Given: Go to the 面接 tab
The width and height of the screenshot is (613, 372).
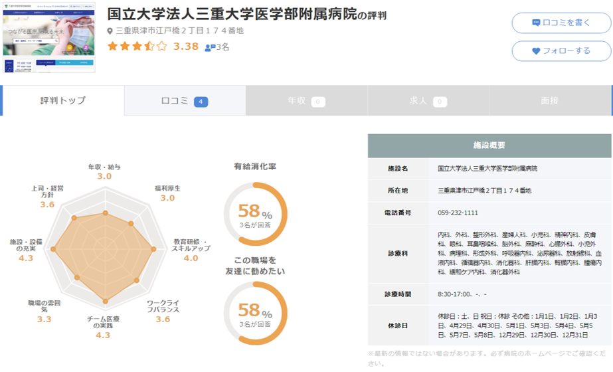Looking at the screenshot, I should pyautogui.click(x=550, y=101).
